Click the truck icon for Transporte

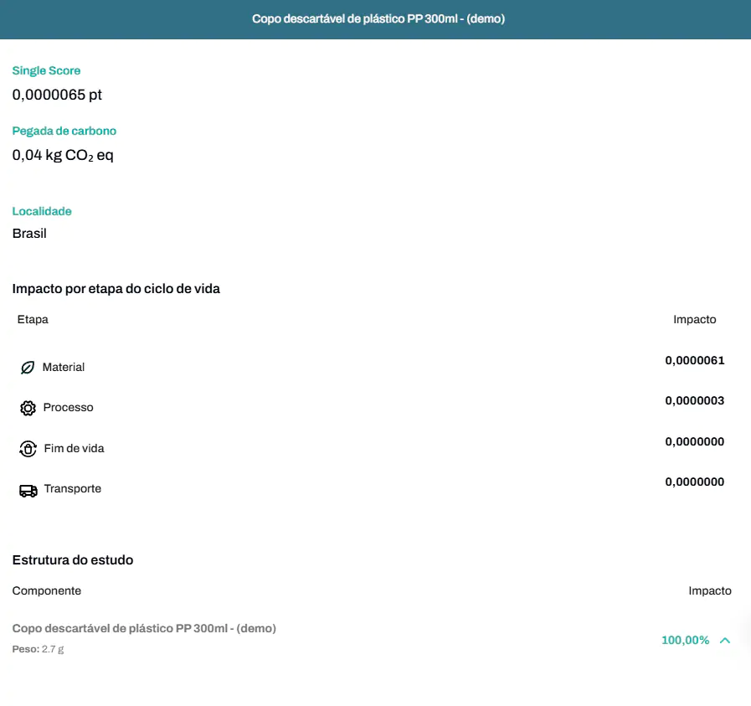(28, 490)
